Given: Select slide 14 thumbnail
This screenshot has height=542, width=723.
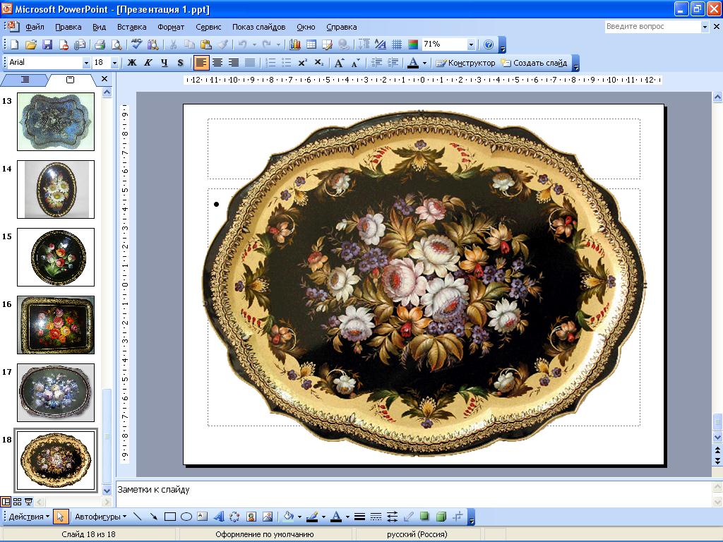Looking at the screenshot, I should pyautogui.click(x=56, y=189).
